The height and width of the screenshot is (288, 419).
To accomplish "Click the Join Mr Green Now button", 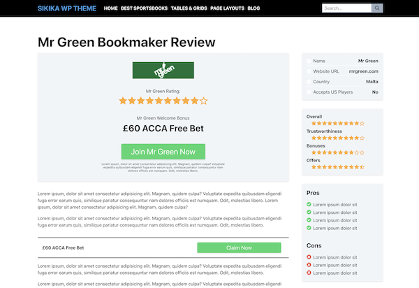I will pos(163,152).
